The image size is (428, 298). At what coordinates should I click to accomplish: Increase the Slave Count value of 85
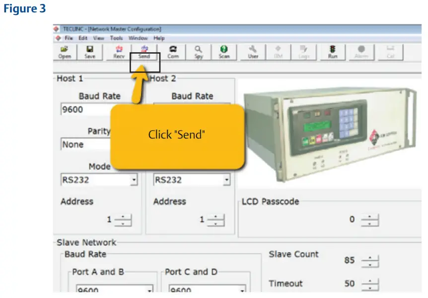[x=369, y=257]
